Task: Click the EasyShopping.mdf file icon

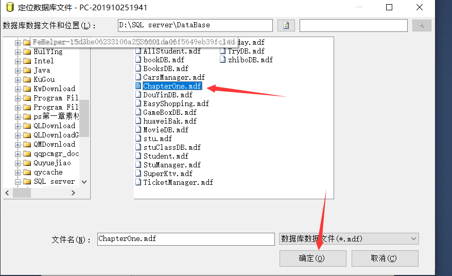Action: [x=138, y=104]
